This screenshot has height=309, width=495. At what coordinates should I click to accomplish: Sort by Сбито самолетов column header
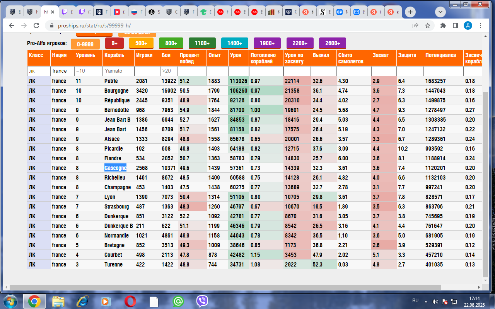click(x=354, y=58)
